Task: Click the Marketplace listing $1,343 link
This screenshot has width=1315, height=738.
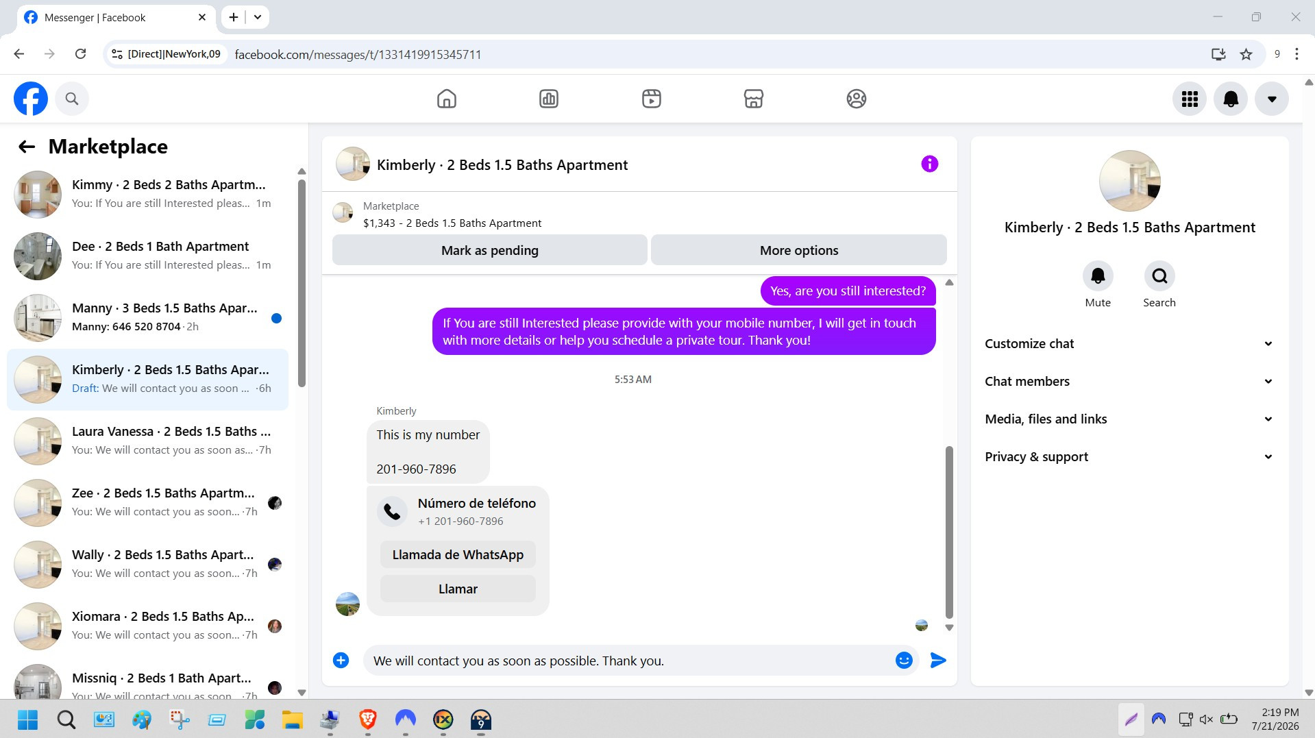Action: coord(452,223)
